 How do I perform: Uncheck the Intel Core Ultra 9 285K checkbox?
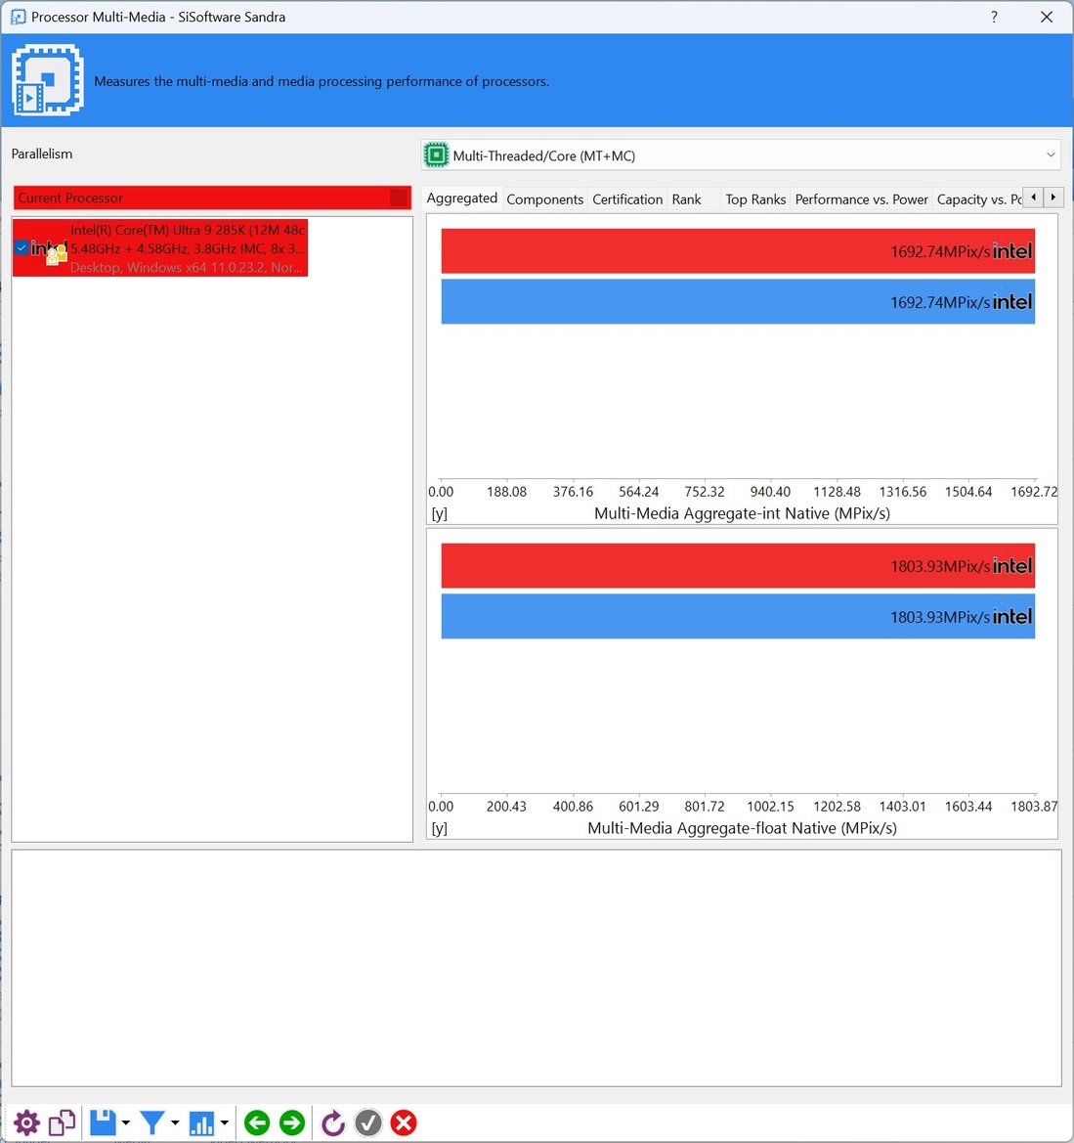pos(21,247)
